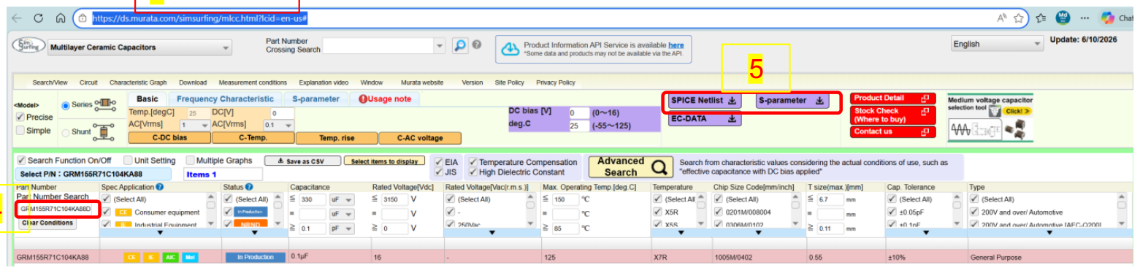Toggle the JIS checkbox
This screenshot has width=1140, height=273.
click(438, 172)
